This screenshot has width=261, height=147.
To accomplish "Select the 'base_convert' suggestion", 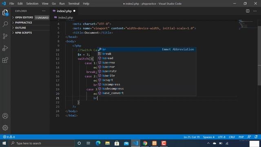I will pyautogui.click(x=147, y=93).
